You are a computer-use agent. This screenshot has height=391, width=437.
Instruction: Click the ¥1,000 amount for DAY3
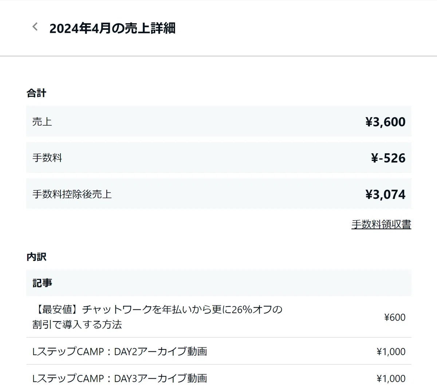tap(391, 378)
